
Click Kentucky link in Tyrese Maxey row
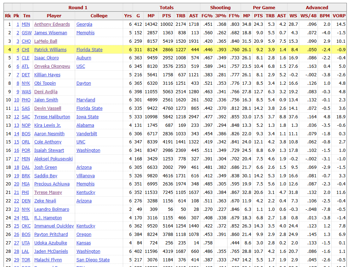click(86, 192)
